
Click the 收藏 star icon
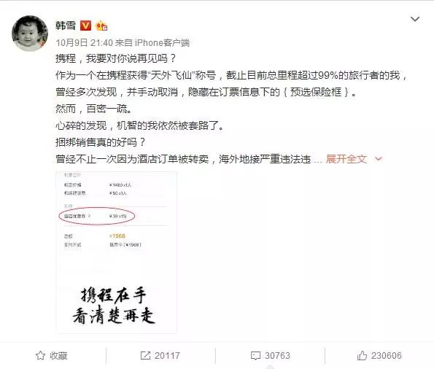pyautogui.click(x=40, y=355)
